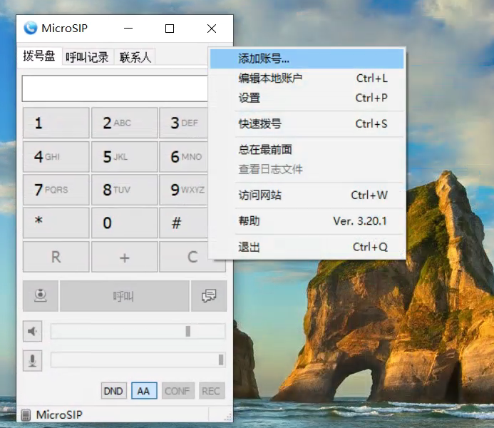Image resolution: width=494 pixels, height=428 pixels.
Task: Click the phone number input field
Action: tap(115, 88)
